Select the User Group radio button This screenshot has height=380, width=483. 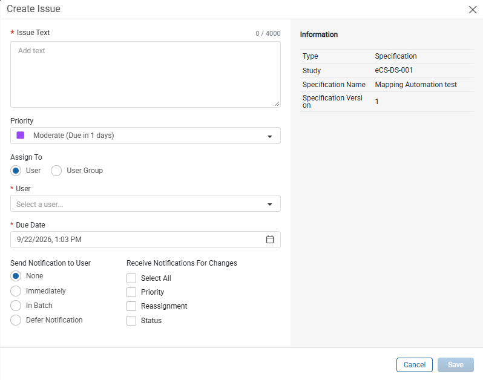56,171
